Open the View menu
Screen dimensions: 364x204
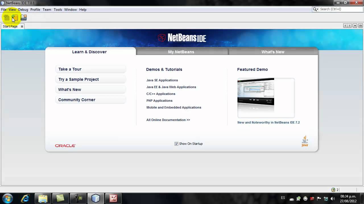(12, 9)
